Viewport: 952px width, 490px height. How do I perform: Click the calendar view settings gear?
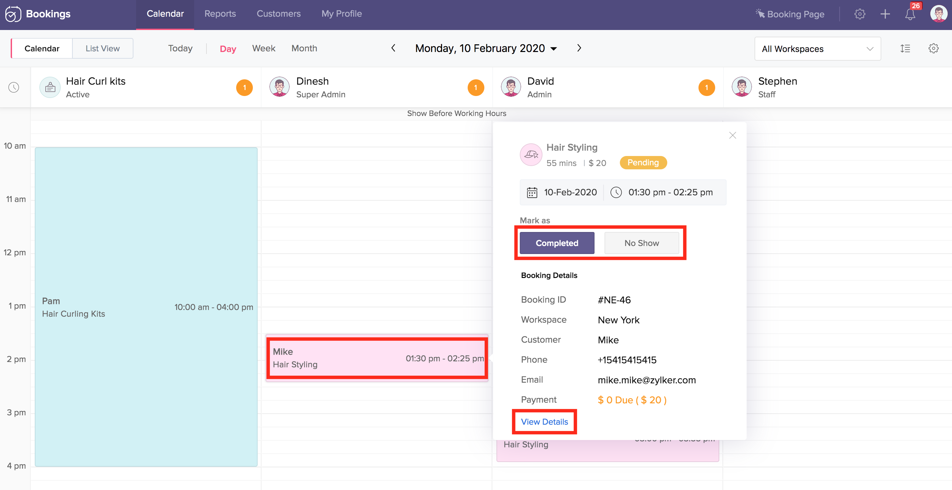tap(933, 48)
